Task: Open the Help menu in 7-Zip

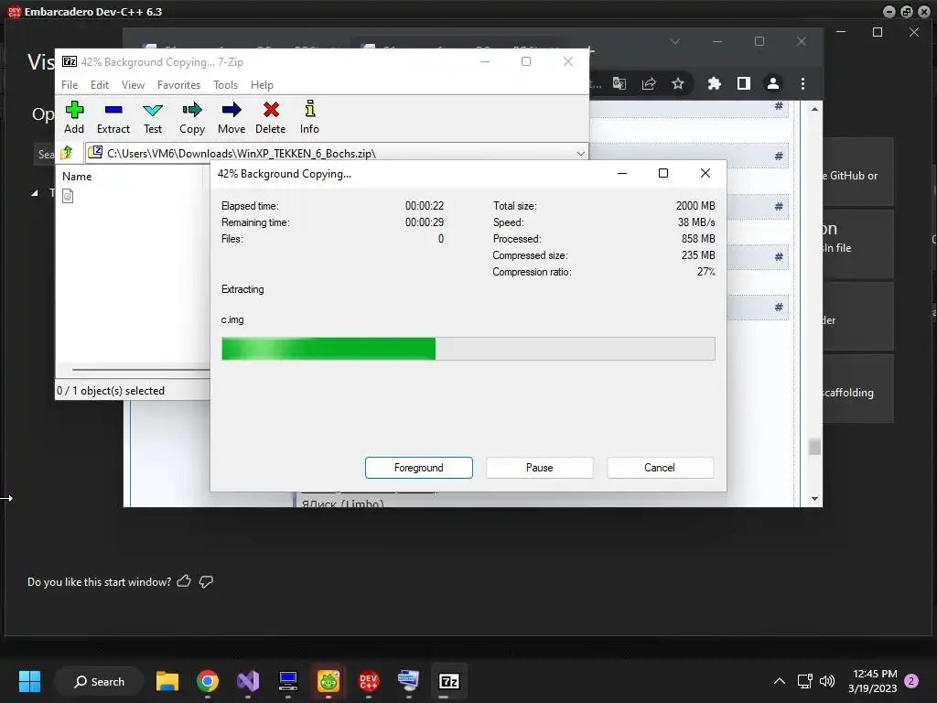Action: (262, 85)
